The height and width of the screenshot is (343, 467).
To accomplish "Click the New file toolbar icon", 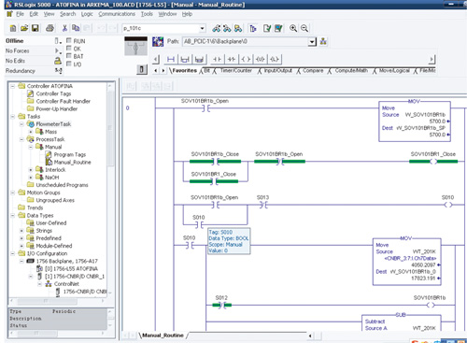I will click(x=13, y=28).
